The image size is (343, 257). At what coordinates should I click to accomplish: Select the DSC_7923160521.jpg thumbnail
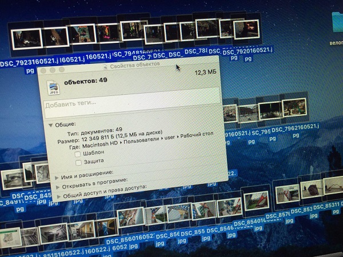coord(27,39)
